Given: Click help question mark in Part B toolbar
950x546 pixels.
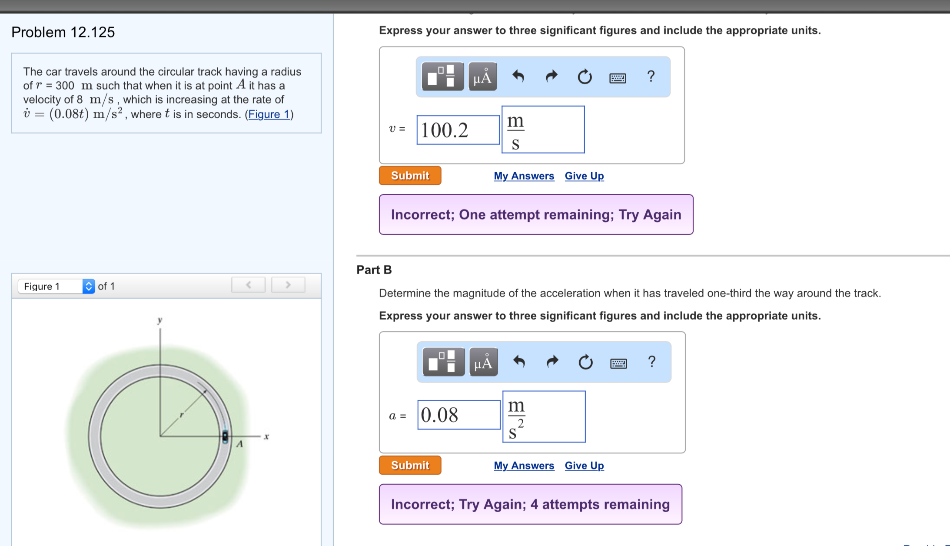Looking at the screenshot, I should pos(651,362).
